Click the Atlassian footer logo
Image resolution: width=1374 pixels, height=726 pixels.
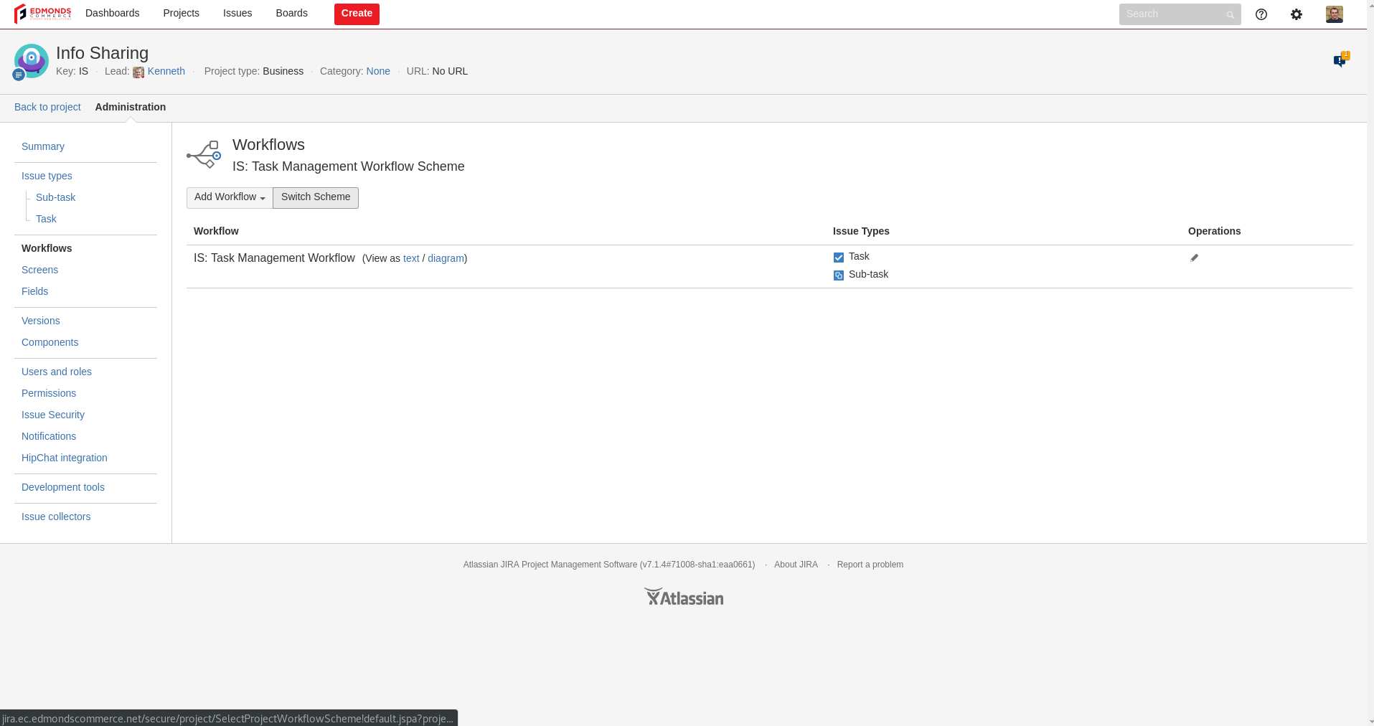(684, 597)
